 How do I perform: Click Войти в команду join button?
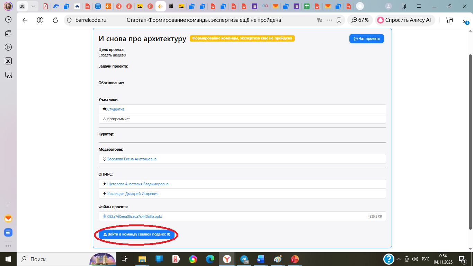(136, 234)
